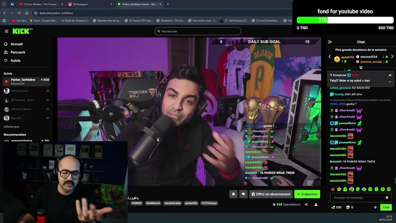Open channel points 330

tap(336, 207)
